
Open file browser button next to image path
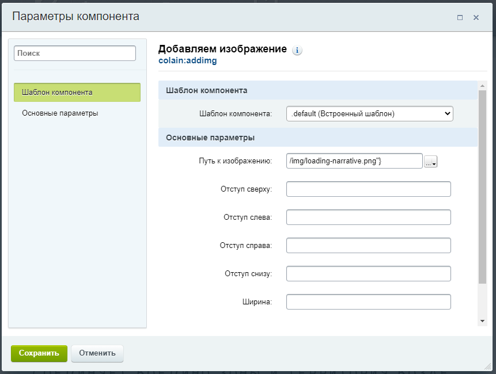(430, 162)
